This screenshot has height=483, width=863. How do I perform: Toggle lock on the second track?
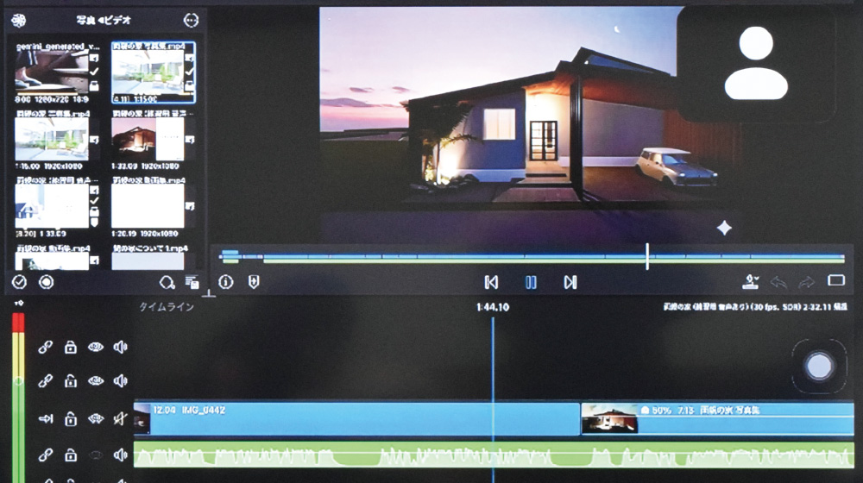click(x=71, y=380)
